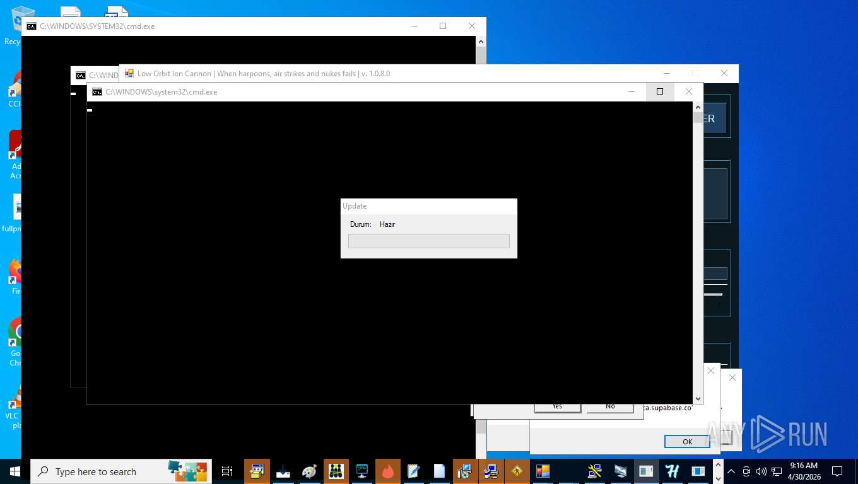This screenshot has height=484, width=858.
Task: Open the computer with tools taskbar icon
Action: click(594, 471)
